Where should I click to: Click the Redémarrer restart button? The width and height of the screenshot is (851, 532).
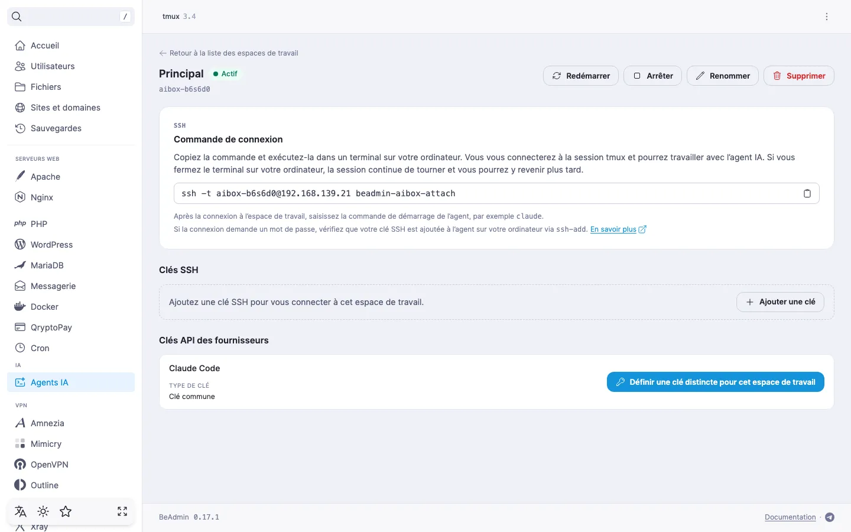[x=581, y=76]
